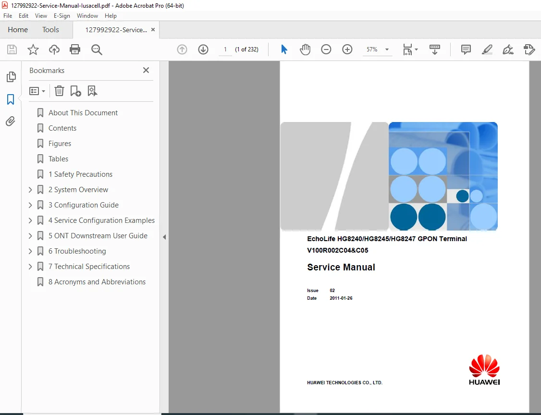The image size is (541, 415).
Task: Open 1 Safety Precautions bookmark
Action: pos(80,174)
